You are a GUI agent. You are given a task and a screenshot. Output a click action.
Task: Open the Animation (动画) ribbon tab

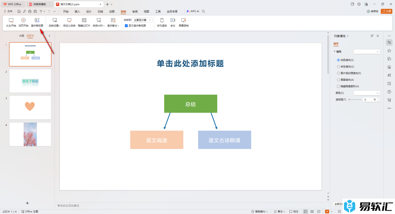coord(112,11)
